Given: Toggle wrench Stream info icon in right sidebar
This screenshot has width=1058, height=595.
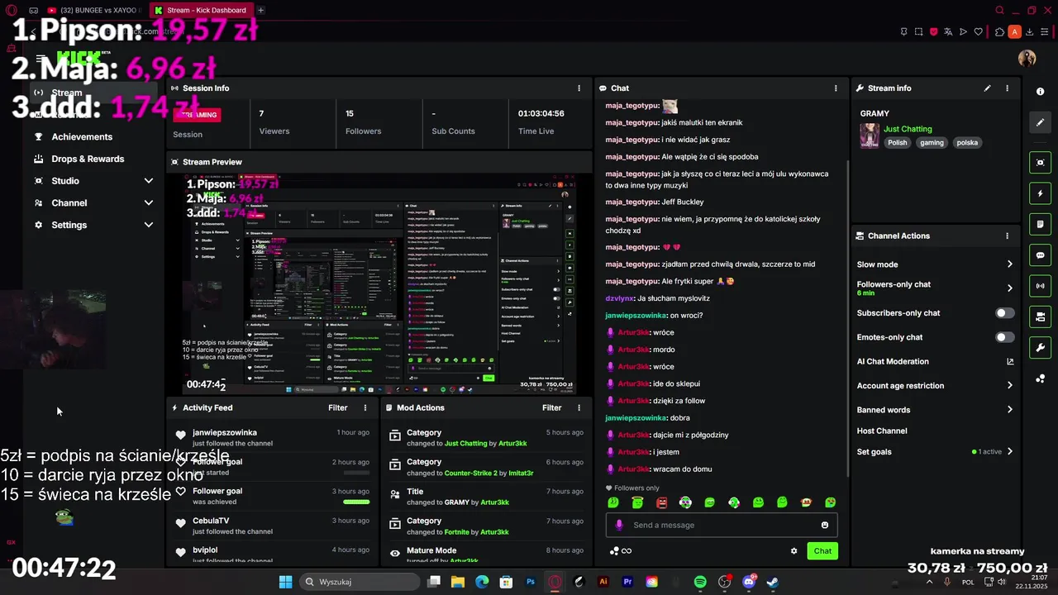Looking at the screenshot, I should click(1041, 347).
